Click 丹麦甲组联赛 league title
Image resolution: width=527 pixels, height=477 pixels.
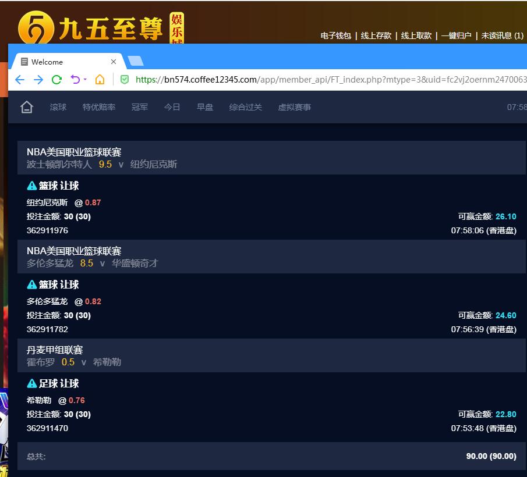coord(55,350)
